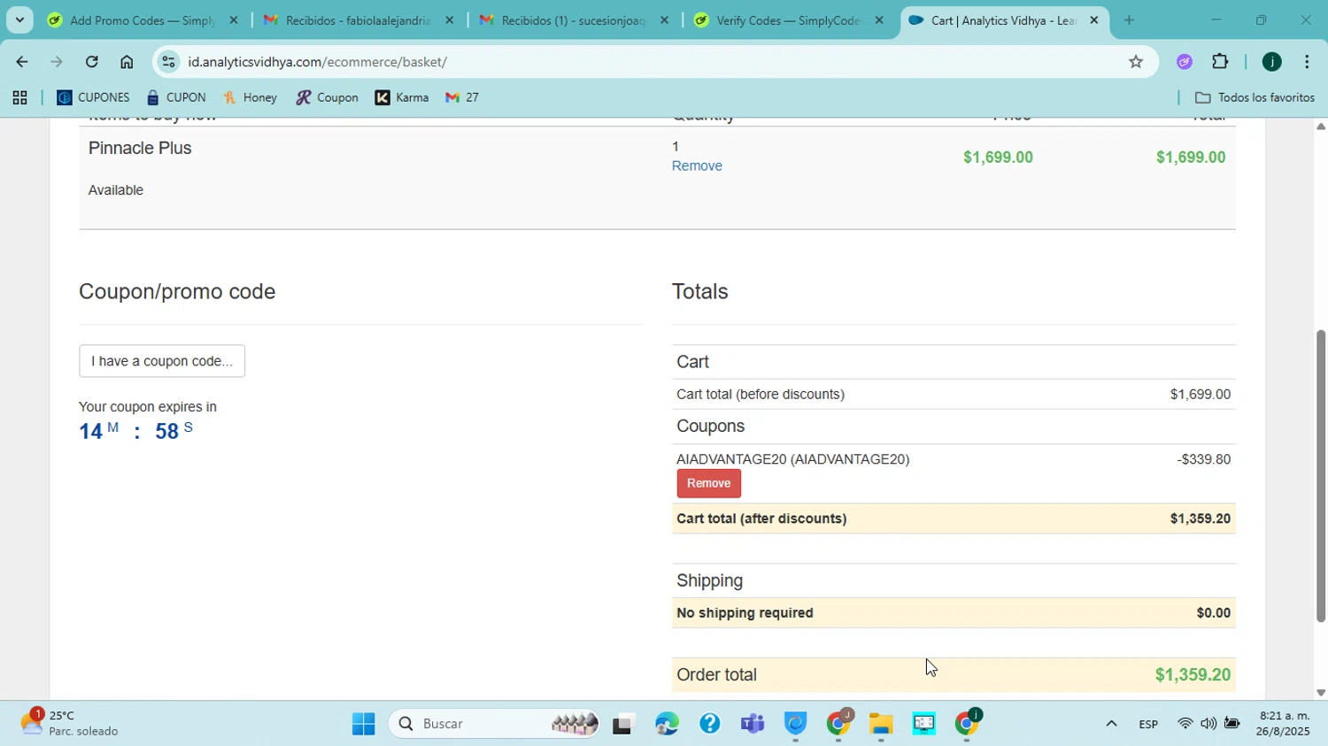This screenshot has height=746, width=1328.
Task: Open the apps grid in bookmarks bar
Action: coord(19,98)
